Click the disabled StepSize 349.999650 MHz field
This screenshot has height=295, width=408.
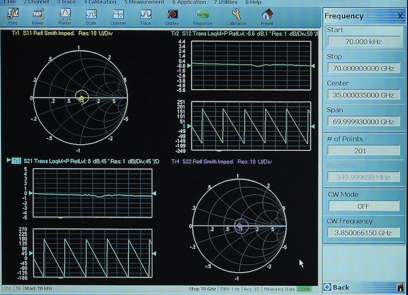364,177
